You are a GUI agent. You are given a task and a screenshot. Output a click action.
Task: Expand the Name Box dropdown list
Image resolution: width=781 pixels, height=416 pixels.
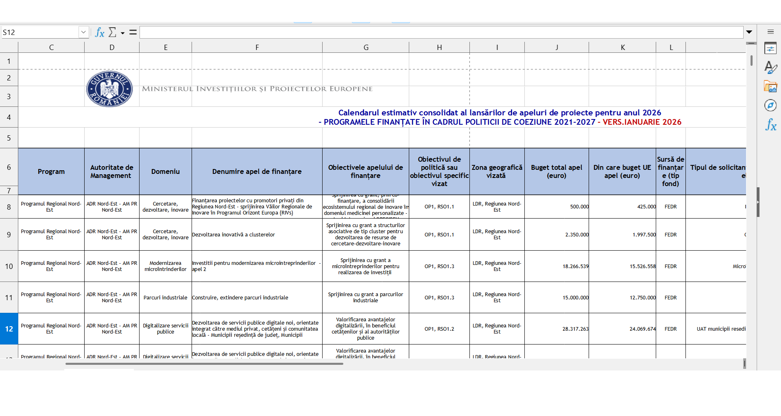pos(83,32)
